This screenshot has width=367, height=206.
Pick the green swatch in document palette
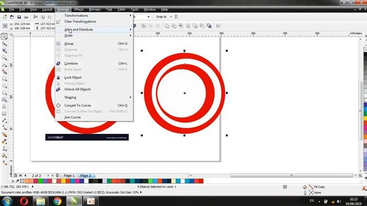click(x=41, y=181)
